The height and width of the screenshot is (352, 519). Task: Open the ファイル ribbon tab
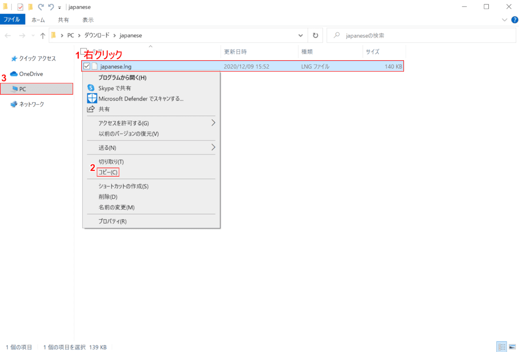click(x=12, y=19)
